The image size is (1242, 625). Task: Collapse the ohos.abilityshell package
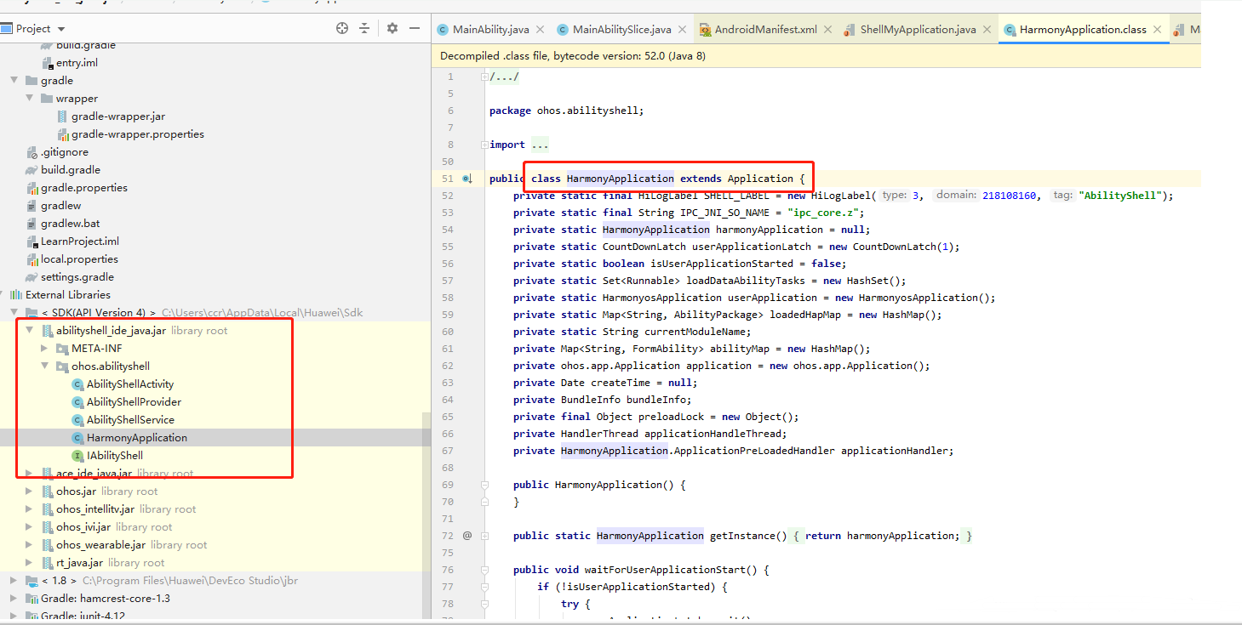[x=45, y=366]
